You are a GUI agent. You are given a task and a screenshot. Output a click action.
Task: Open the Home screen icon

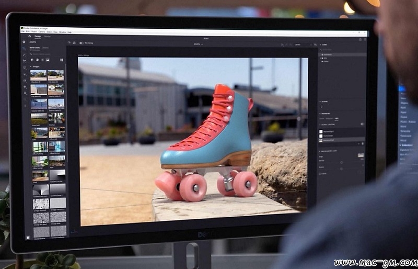pos(30,36)
